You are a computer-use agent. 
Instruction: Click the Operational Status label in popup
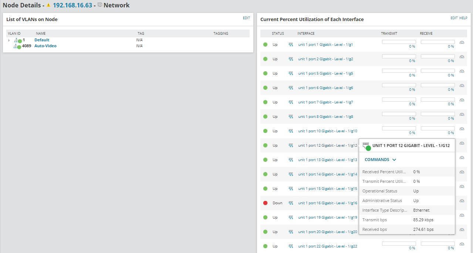380,191
